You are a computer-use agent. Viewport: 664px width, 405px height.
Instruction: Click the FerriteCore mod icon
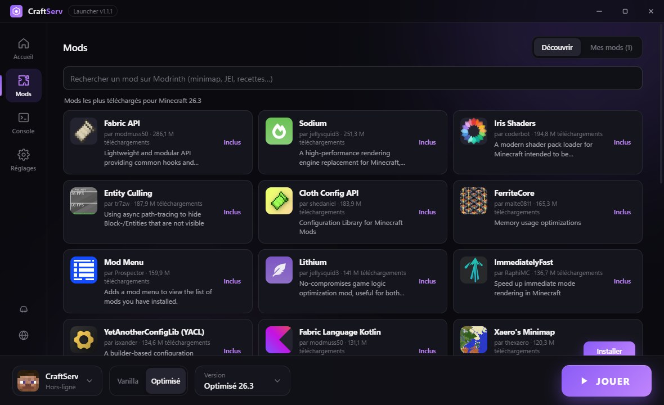pyautogui.click(x=474, y=201)
